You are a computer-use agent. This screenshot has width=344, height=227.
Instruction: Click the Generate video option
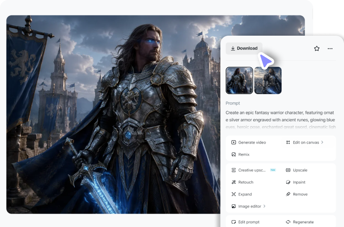248,142
